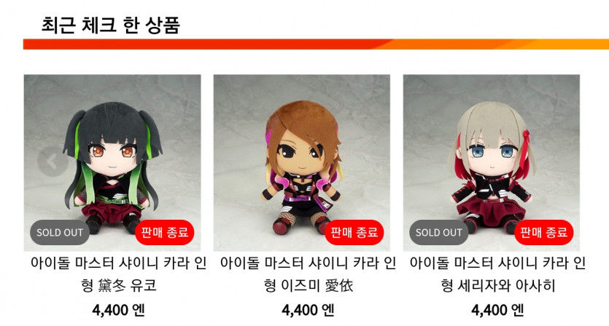Click 4,400 엔 price under first product
This screenshot has width=609, height=326.
118,310
